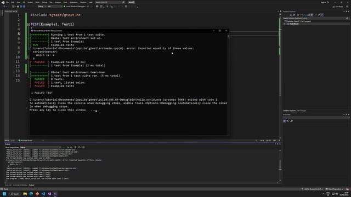Switch to the Git Changes tab
The width and height of the screenshot is (351, 197).
coord(302,111)
